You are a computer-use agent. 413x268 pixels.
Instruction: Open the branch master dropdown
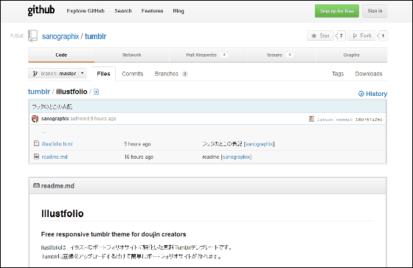[58, 73]
